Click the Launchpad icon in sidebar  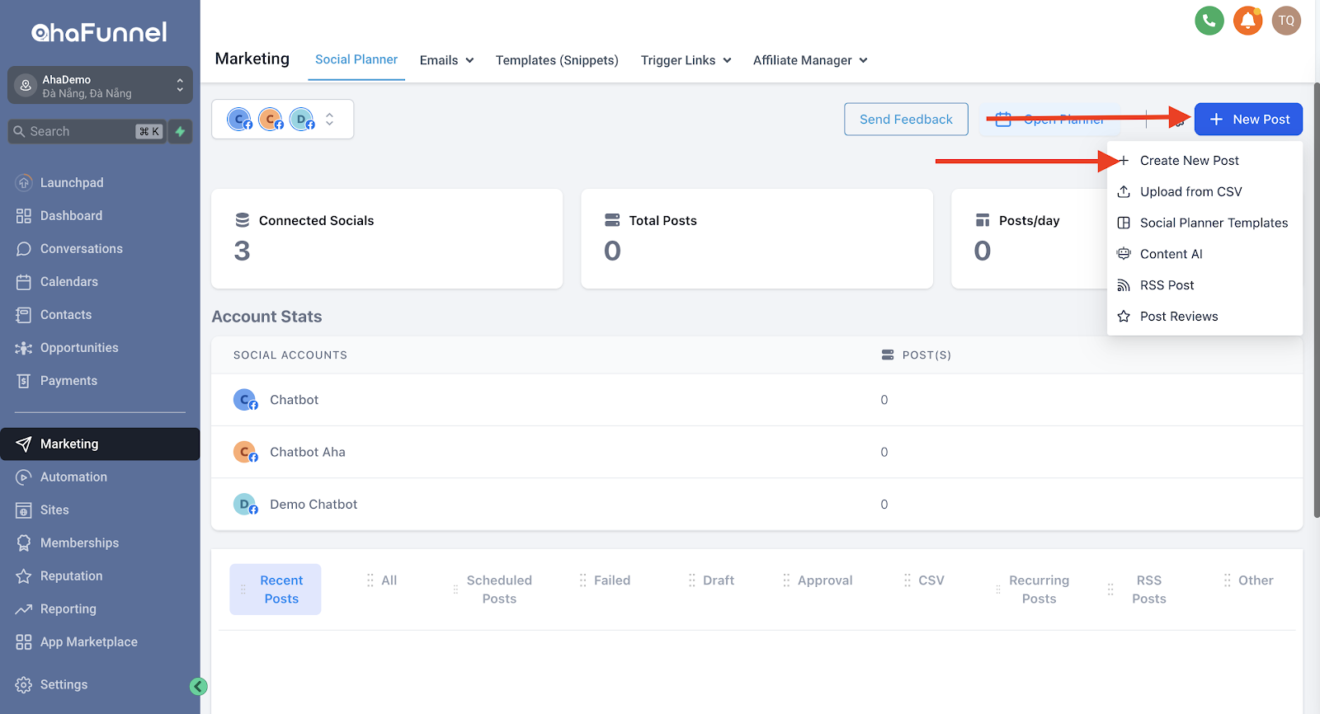click(x=24, y=182)
